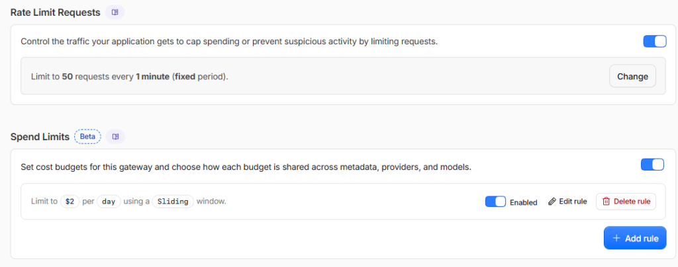Select the Sliding window chip
678x267 pixels.
pos(173,202)
